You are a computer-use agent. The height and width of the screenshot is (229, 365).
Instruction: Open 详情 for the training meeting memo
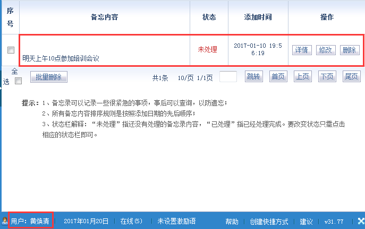(301, 50)
